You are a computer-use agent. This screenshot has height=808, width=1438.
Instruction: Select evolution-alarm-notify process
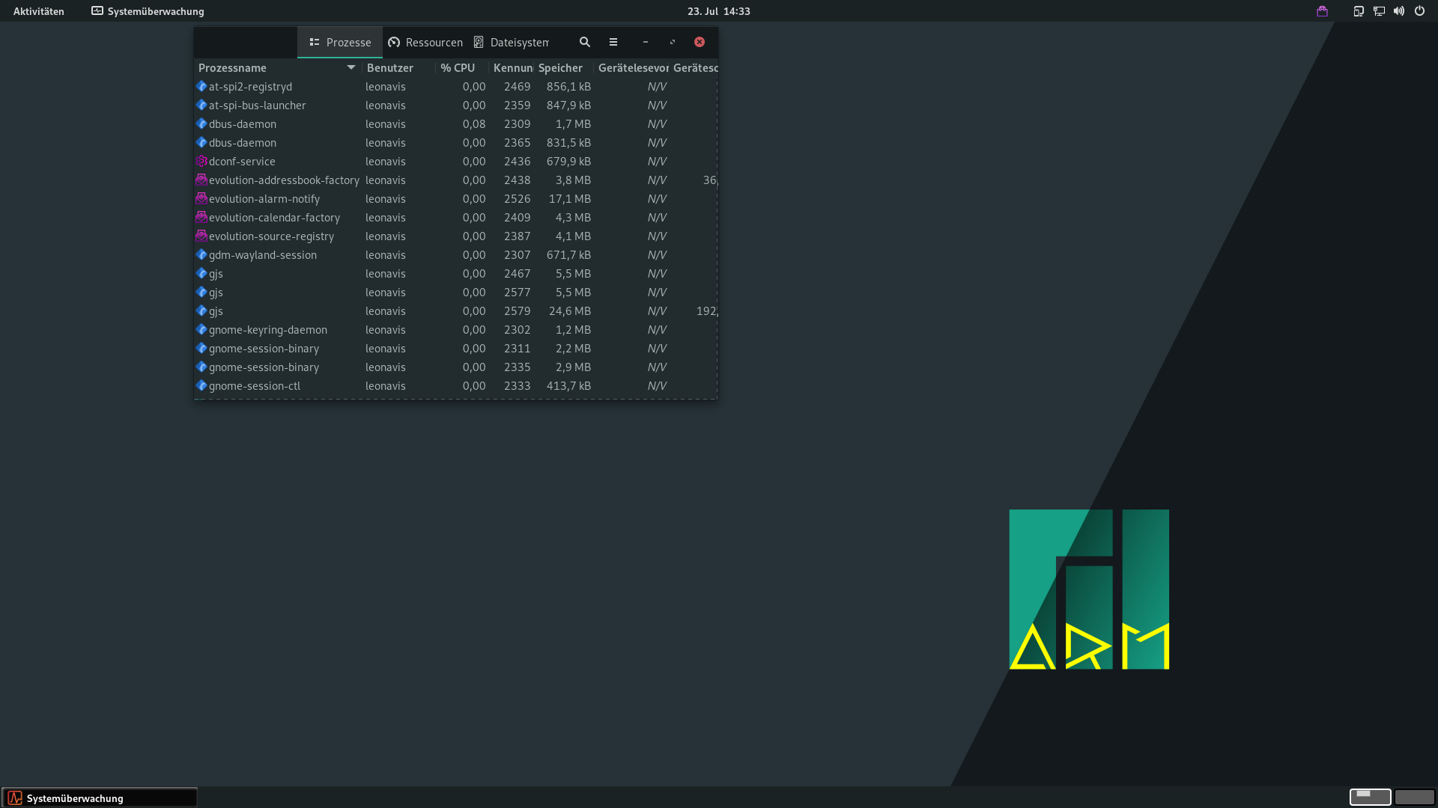[456, 198]
